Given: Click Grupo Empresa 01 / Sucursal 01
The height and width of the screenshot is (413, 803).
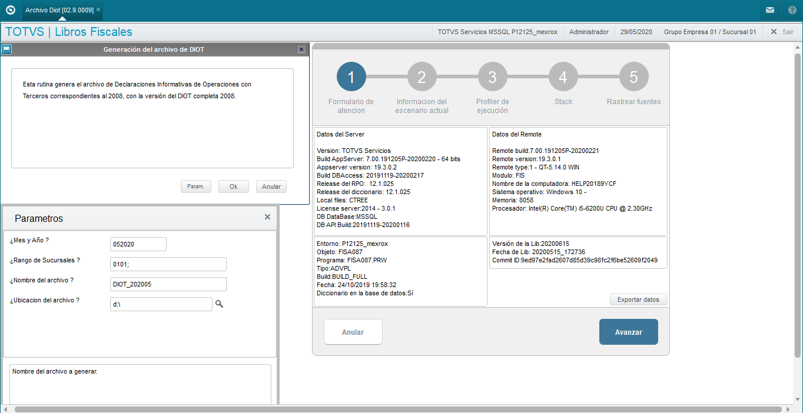Looking at the screenshot, I should click(x=710, y=32).
